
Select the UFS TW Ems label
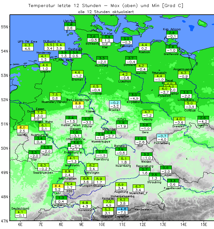pyautogui.click(x=28, y=42)
